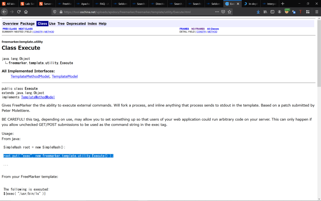Open the translate extension icon
321x201 pixels.
pos(294,12)
